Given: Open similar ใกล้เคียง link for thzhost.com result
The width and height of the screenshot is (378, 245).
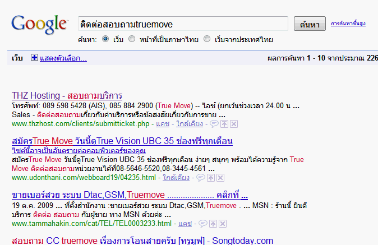Looking at the screenshot, I should [x=190, y=124].
